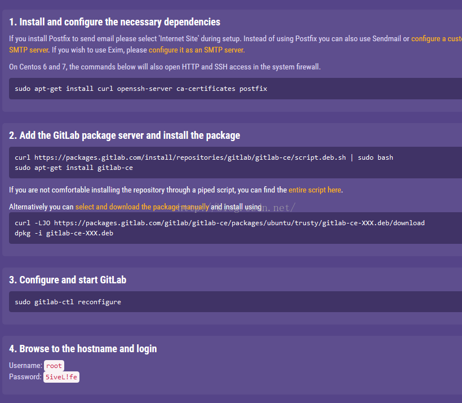Click the apt-get install curl openssh-server command
The width and height of the screenshot is (462, 403).
point(141,89)
